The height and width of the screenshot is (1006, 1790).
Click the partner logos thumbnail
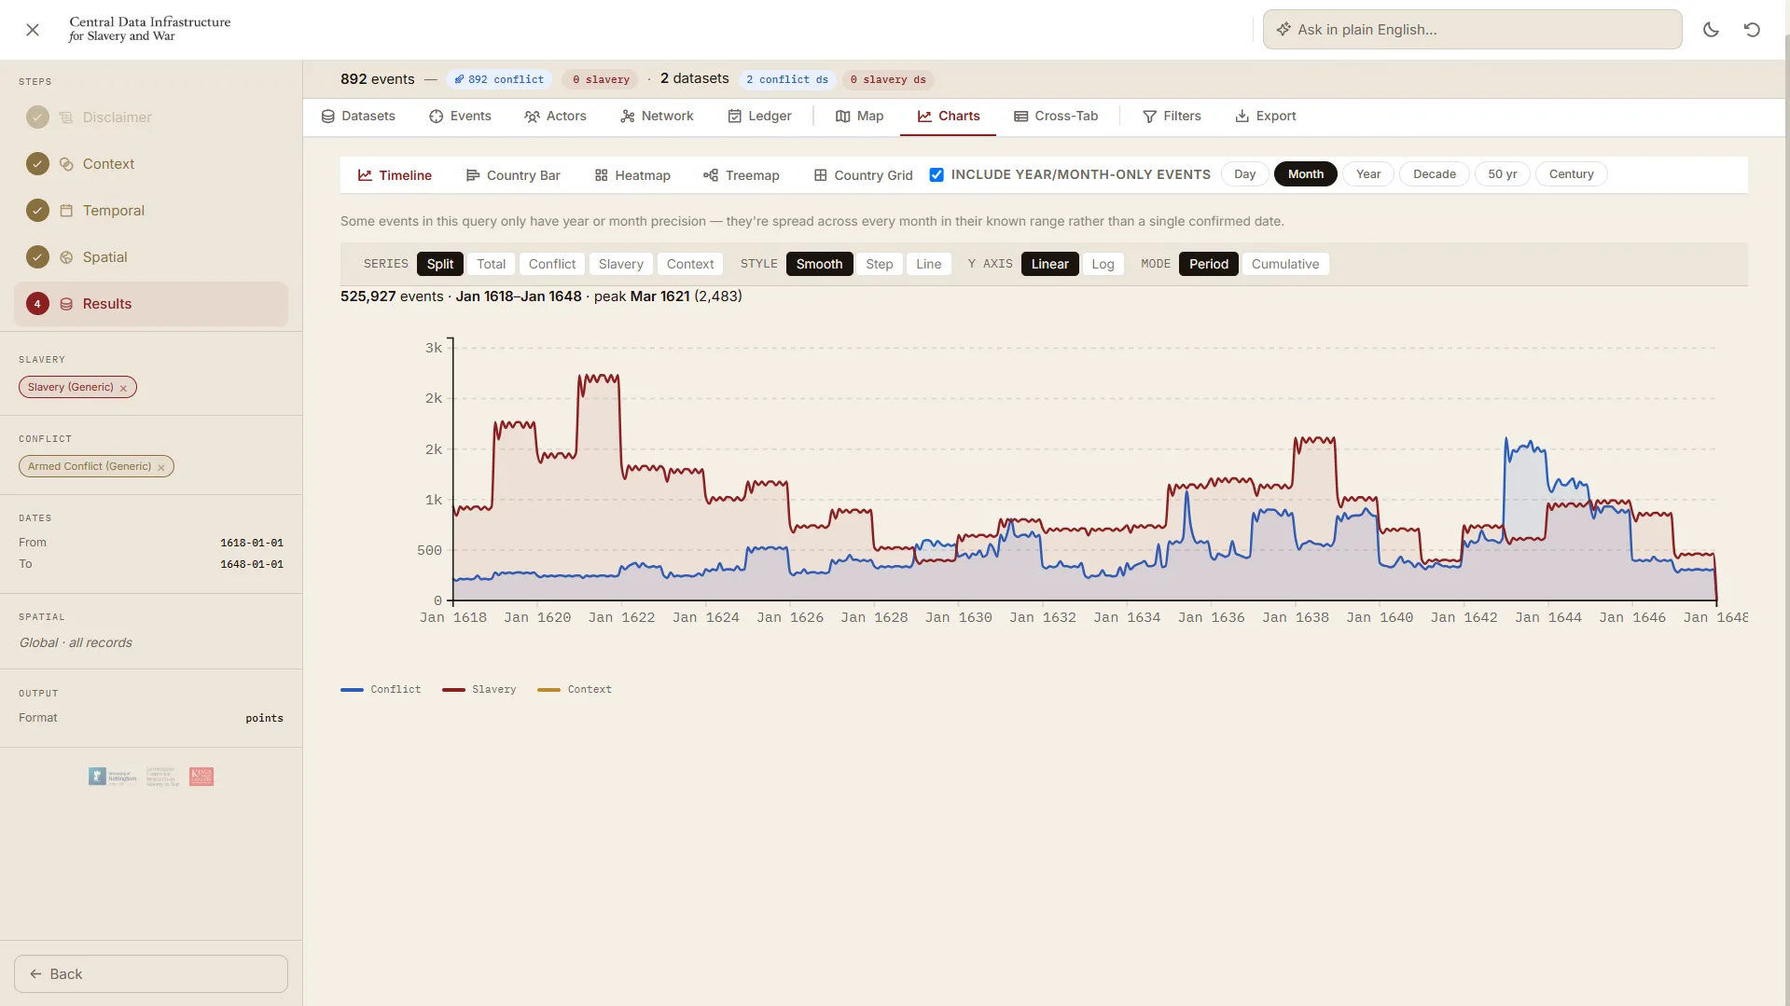[x=151, y=777]
